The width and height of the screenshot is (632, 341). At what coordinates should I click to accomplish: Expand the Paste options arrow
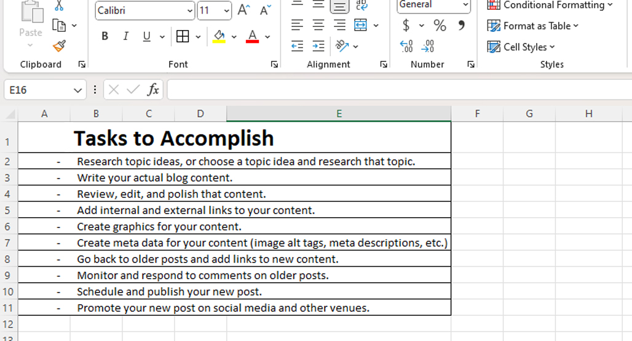(30, 45)
